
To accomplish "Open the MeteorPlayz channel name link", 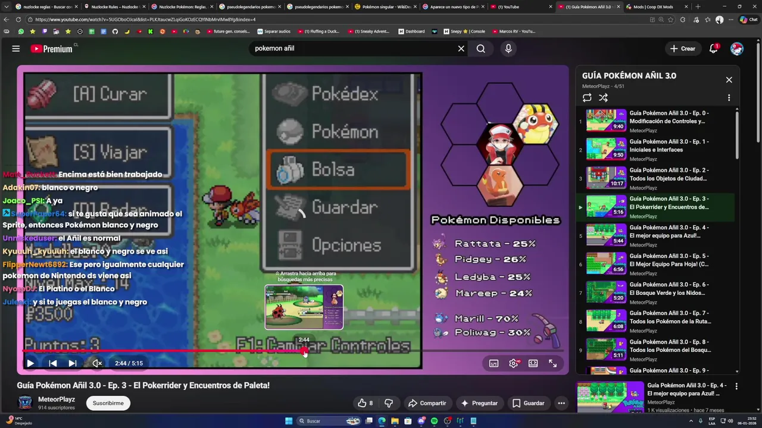I will tap(57, 399).
